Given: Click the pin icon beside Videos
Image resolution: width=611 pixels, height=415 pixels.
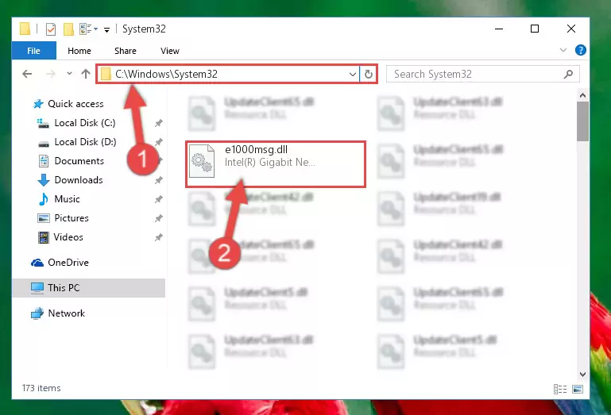Looking at the screenshot, I should (x=158, y=237).
